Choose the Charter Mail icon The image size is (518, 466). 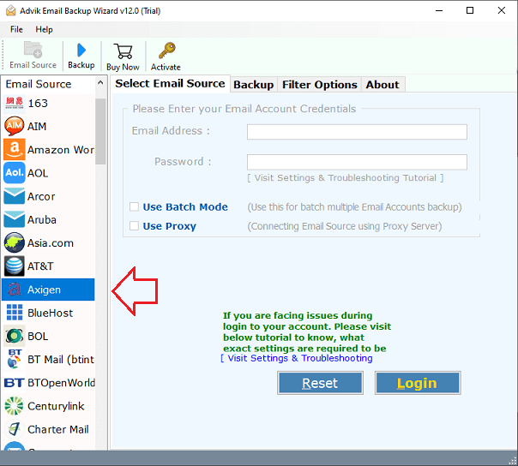[15, 429]
